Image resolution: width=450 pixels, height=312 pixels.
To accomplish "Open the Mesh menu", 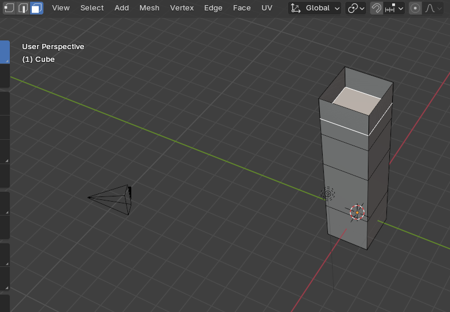I will click(149, 8).
